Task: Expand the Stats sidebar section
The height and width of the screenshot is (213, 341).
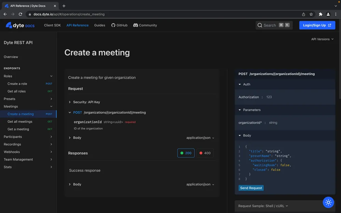Action: pyautogui.click(x=28, y=167)
